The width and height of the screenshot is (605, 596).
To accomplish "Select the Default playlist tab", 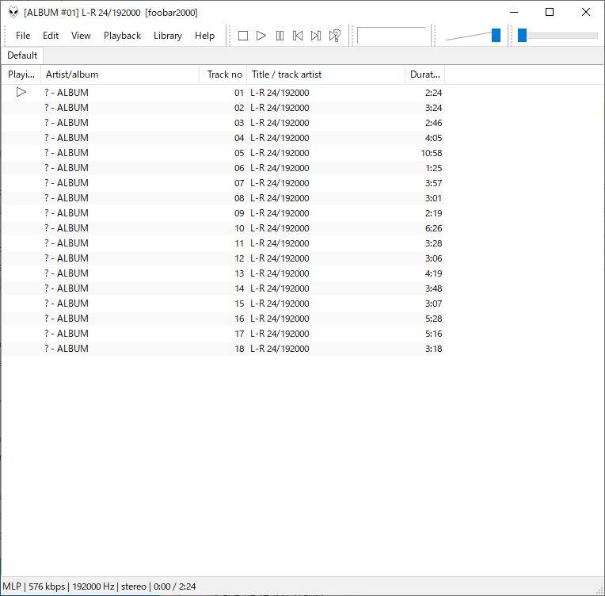I will pyautogui.click(x=22, y=55).
